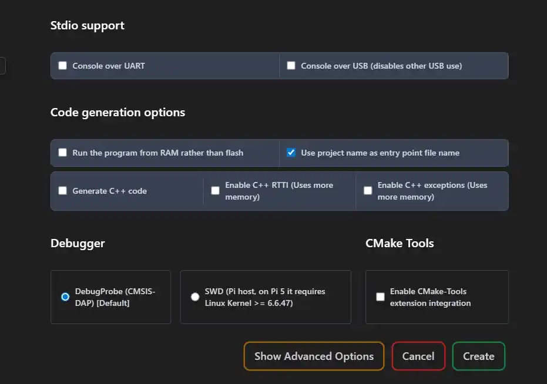The height and width of the screenshot is (384, 547).
Task: Enable Console over UART checkbox
Action: coord(62,66)
